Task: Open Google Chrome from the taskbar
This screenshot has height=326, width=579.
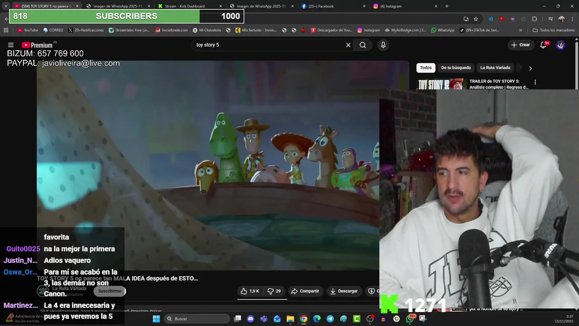Action: click(304, 319)
